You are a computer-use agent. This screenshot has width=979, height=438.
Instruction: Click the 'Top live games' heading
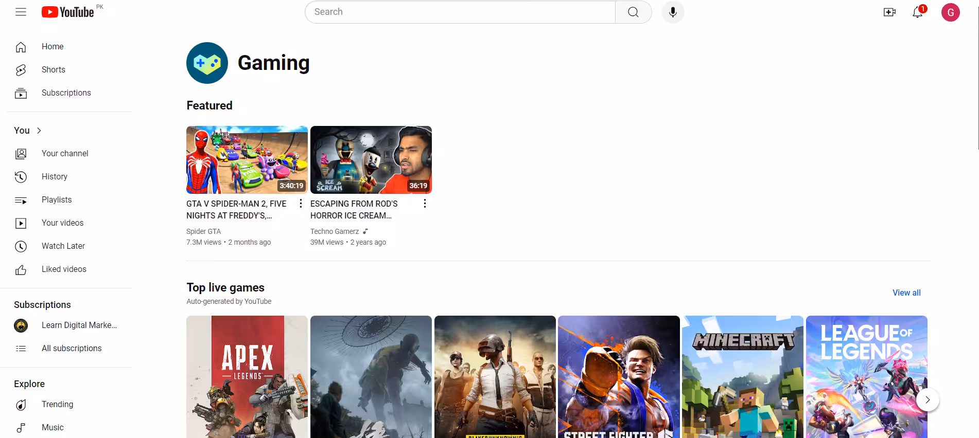point(225,287)
